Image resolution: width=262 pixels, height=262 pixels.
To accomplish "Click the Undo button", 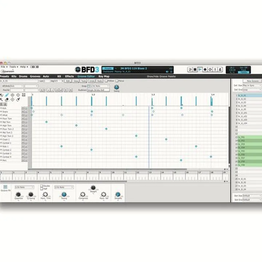I will (x=92, y=81).
